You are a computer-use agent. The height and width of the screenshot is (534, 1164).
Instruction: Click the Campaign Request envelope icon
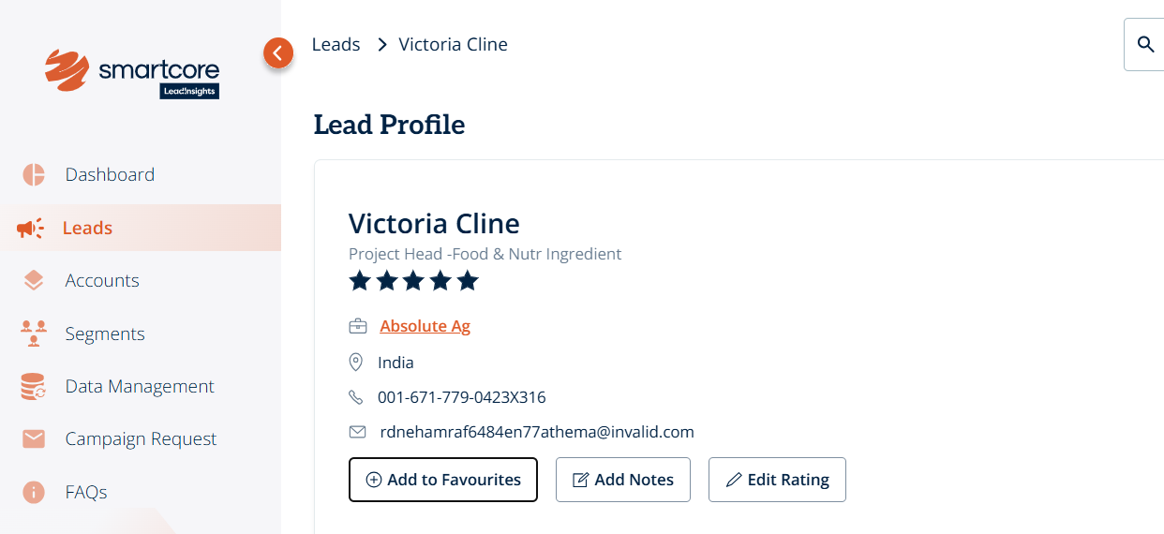point(34,438)
